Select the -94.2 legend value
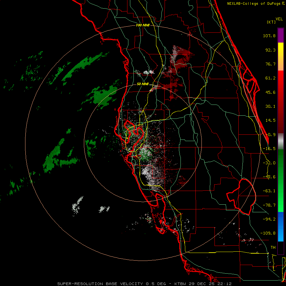This screenshot has width=286, height=286. point(269,219)
